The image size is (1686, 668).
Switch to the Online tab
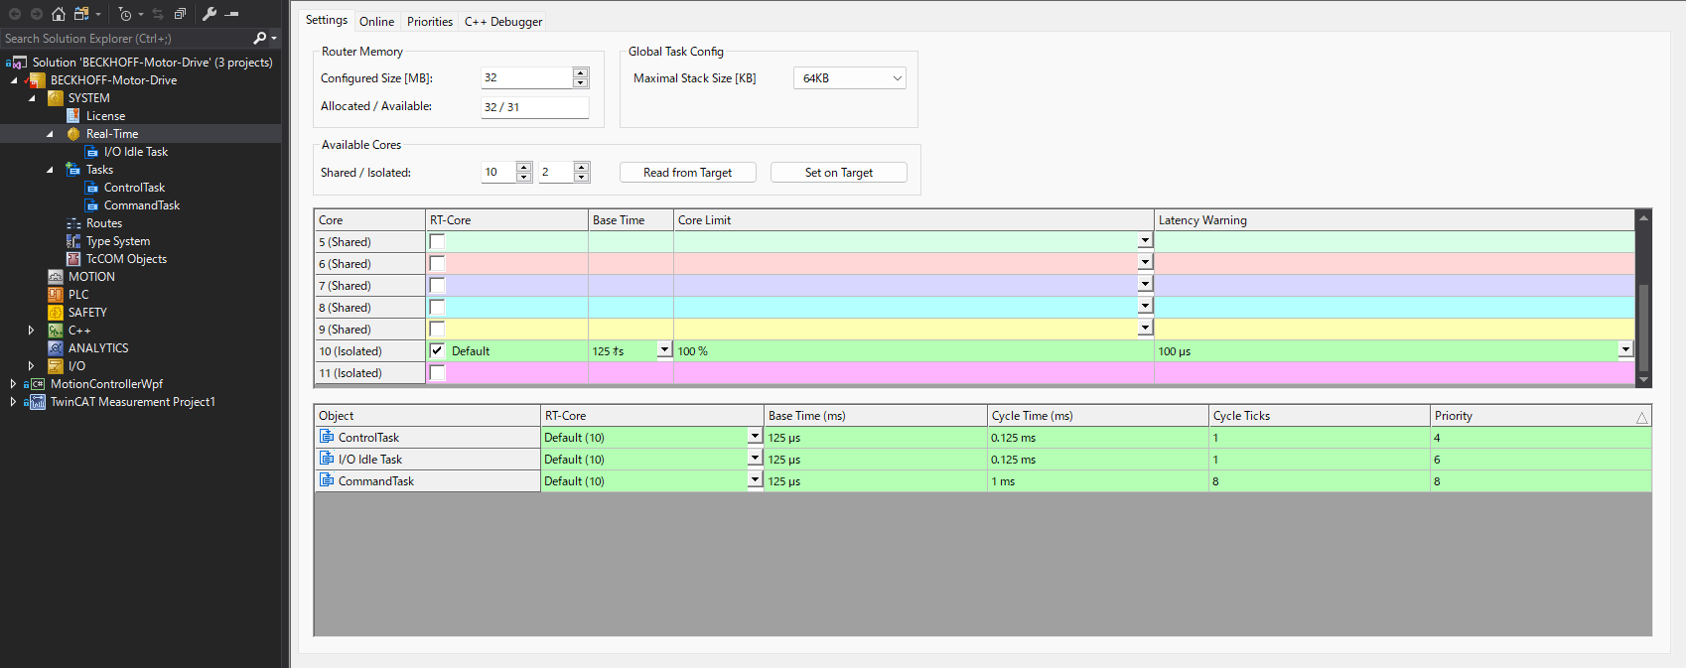[x=376, y=22]
